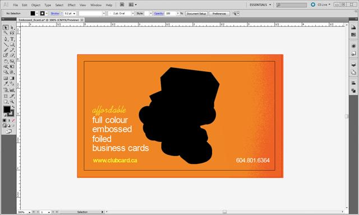Click the Document Setup button
The height and width of the screenshot is (215, 359).
pyautogui.click(x=196, y=13)
